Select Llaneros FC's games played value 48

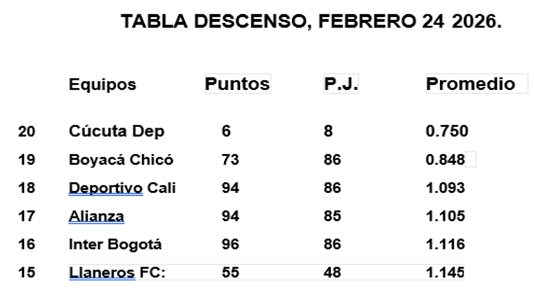[332, 273]
